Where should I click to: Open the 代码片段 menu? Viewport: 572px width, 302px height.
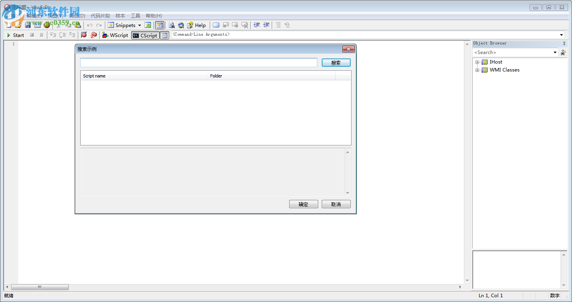(100, 16)
